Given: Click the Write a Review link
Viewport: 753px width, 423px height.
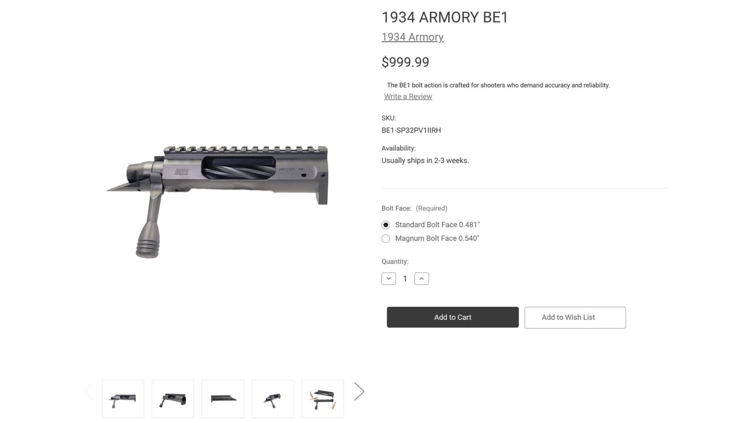Looking at the screenshot, I should pyautogui.click(x=408, y=96).
